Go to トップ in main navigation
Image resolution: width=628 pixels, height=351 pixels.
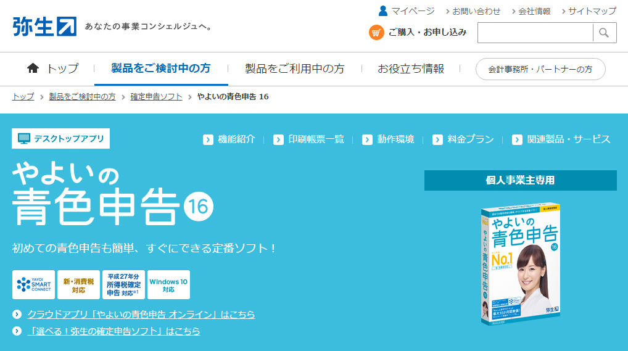coord(62,68)
